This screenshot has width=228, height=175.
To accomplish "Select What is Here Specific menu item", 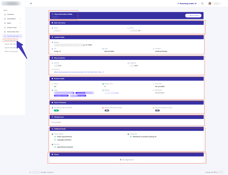I will [x=11, y=51].
